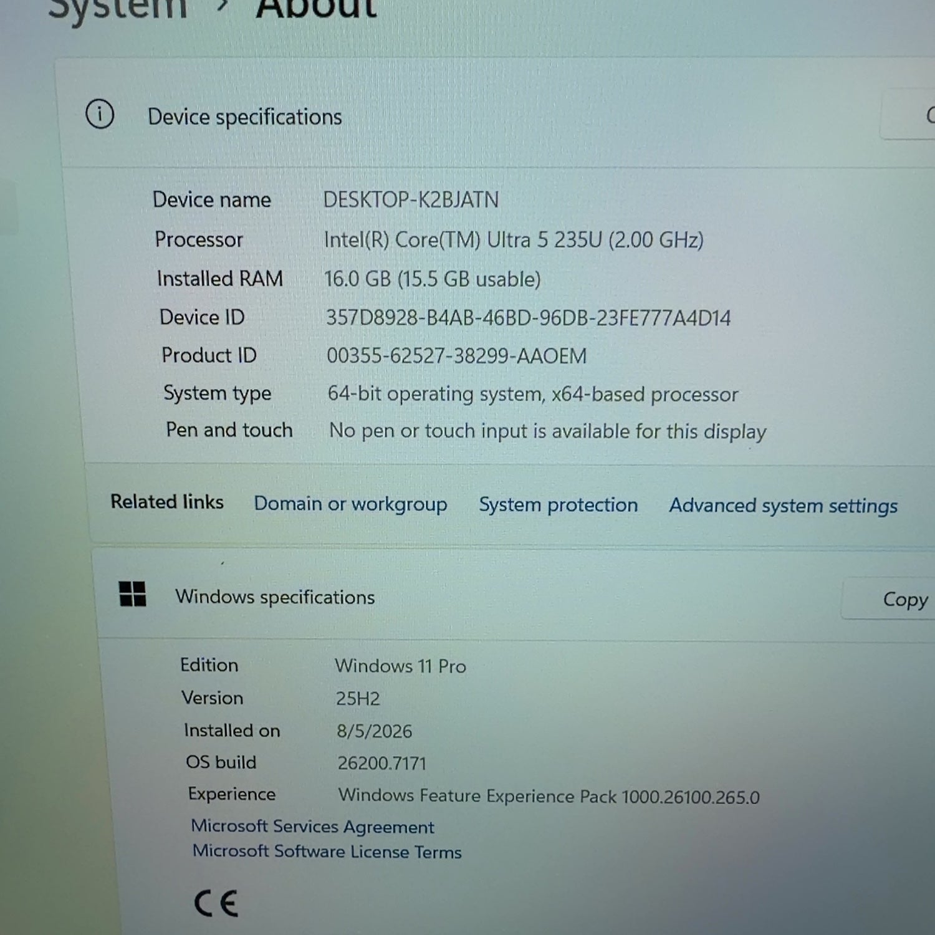The width and height of the screenshot is (935, 935).
Task: Select the 16.0 GB (15.5 GB usable) value
Action: pyautogui.click(x=432, y=279)
